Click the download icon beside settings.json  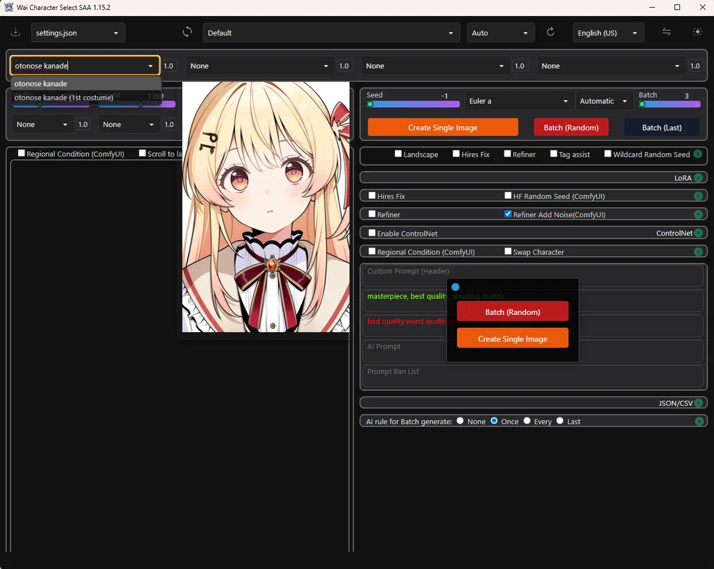point(15,32)
